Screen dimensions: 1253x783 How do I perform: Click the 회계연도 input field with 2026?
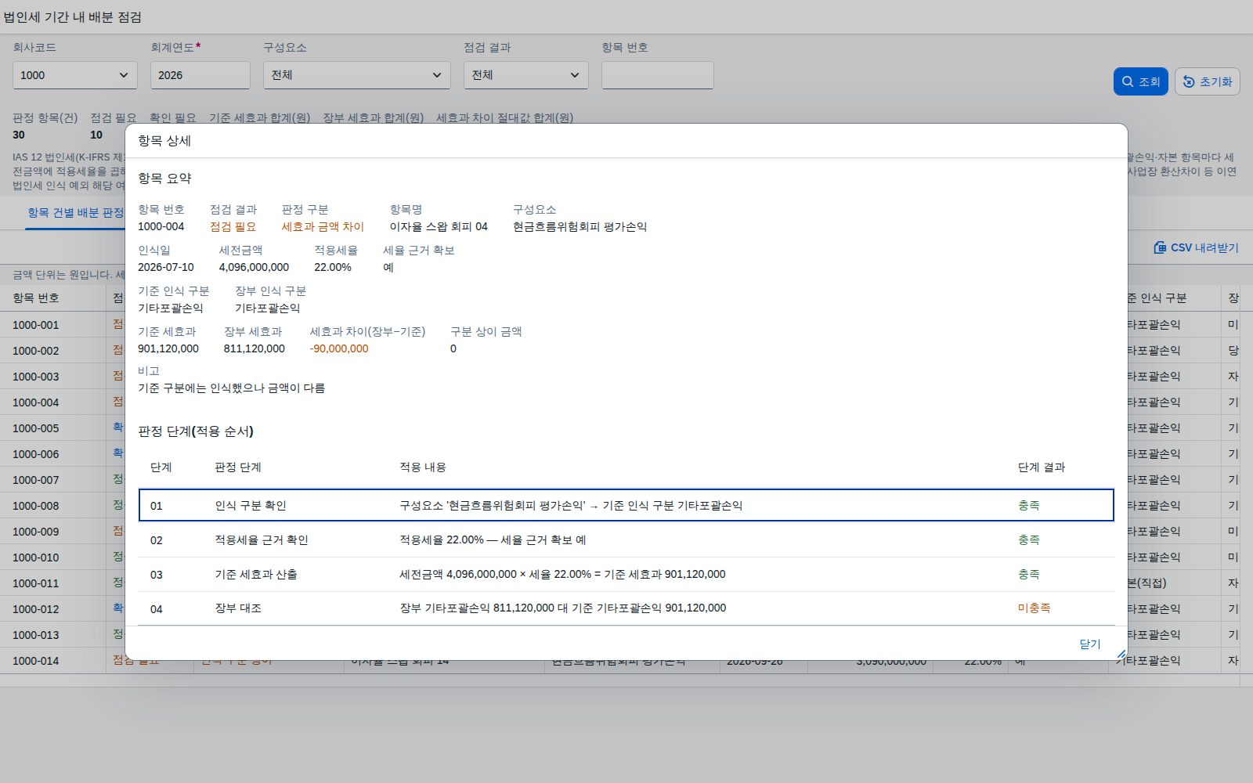tap(200, 75)
